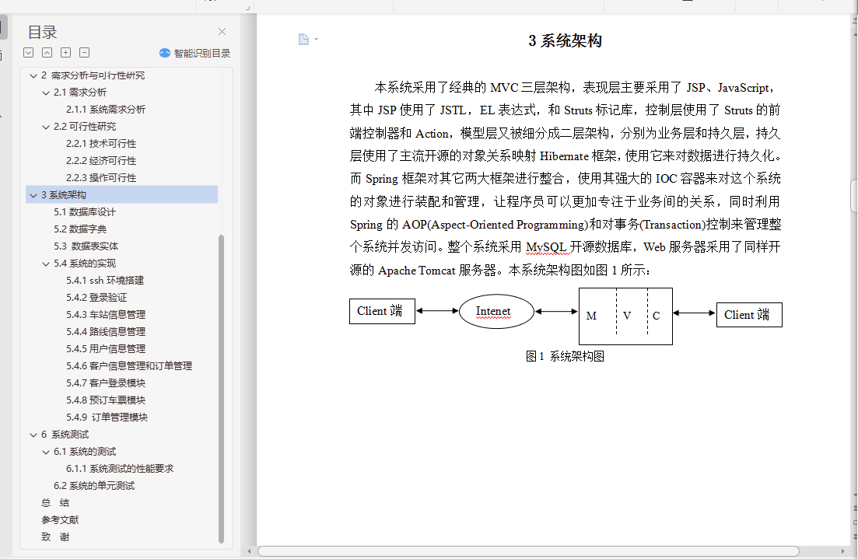Click the 'Intenet' ellipse in diagram
Image resolution: width=858 pixels, height=559 pixels.
coord(496,311)
